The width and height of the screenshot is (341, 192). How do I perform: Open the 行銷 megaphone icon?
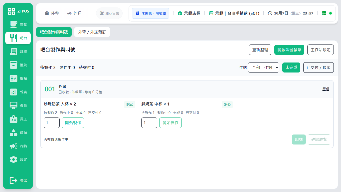click(13, 146)
